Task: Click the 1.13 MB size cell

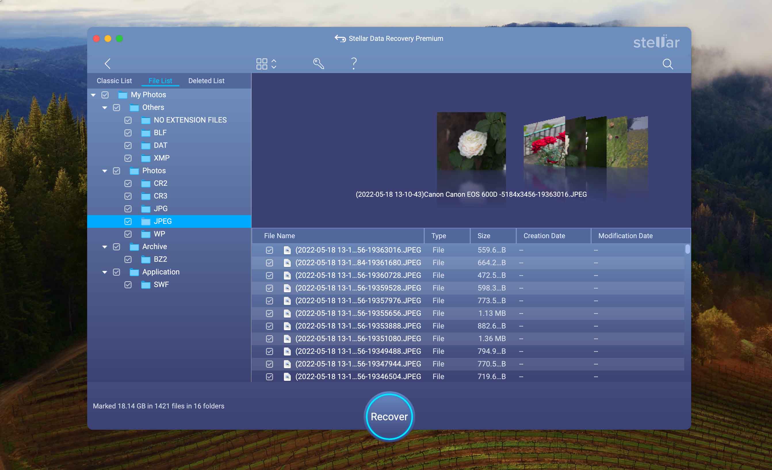Action: coord(492,313)
